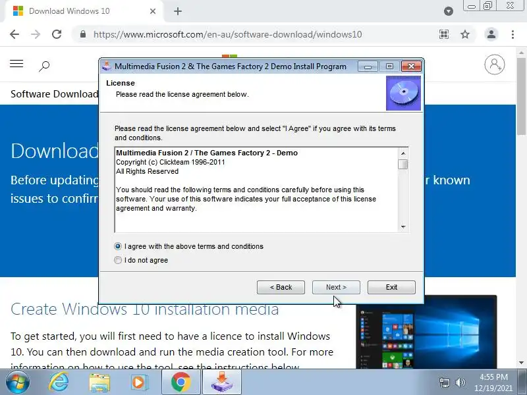Click the Microsoft site search magnifier
The height and width of the screenshot is (395, 527).
pyautogui.click(x=44, y=66)
